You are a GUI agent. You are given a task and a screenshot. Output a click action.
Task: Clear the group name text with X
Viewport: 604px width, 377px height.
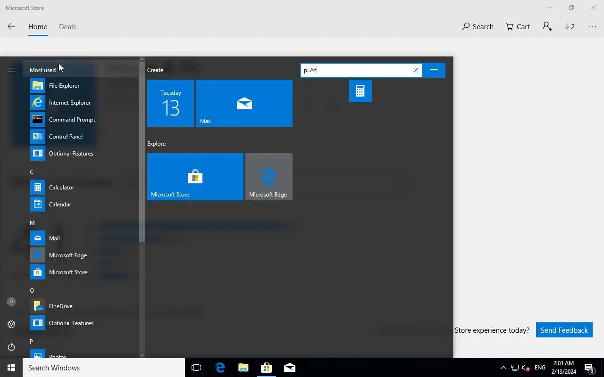[416, 70]
